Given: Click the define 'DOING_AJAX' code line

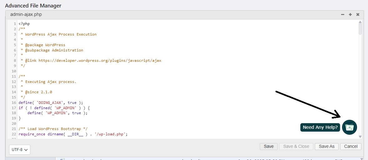Looking at the screenshot, I should pos(51,103).
